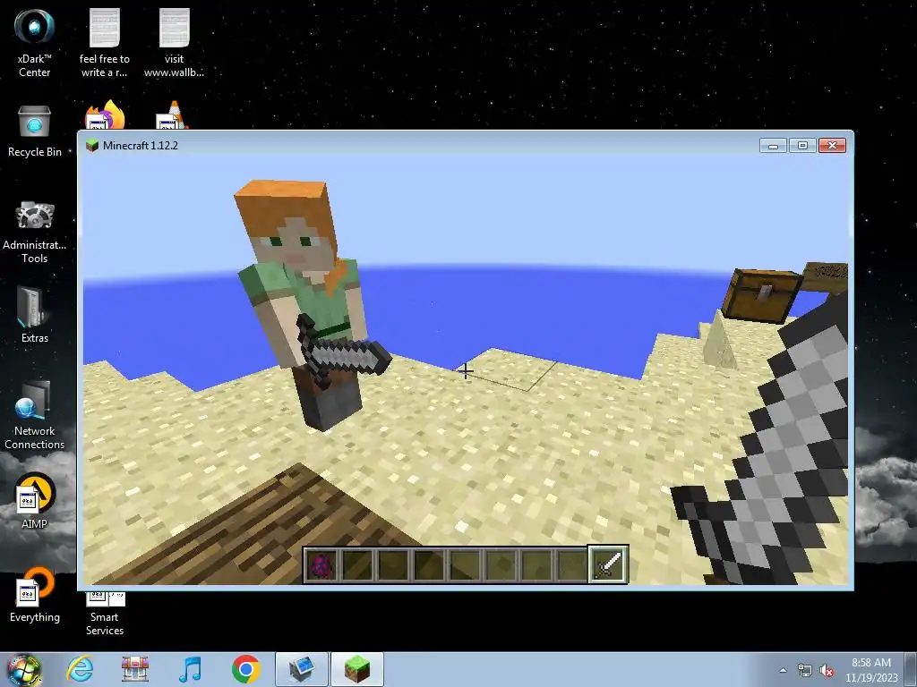Open the Network Connections desktop icon
The height and width of the screenshot is (687, 917).
click(35, 415)
